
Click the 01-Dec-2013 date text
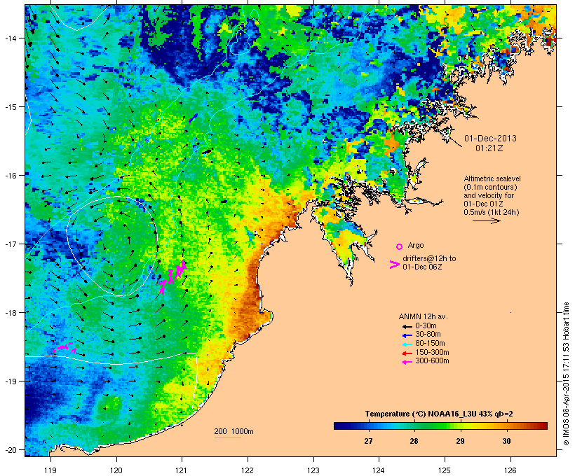490,139
